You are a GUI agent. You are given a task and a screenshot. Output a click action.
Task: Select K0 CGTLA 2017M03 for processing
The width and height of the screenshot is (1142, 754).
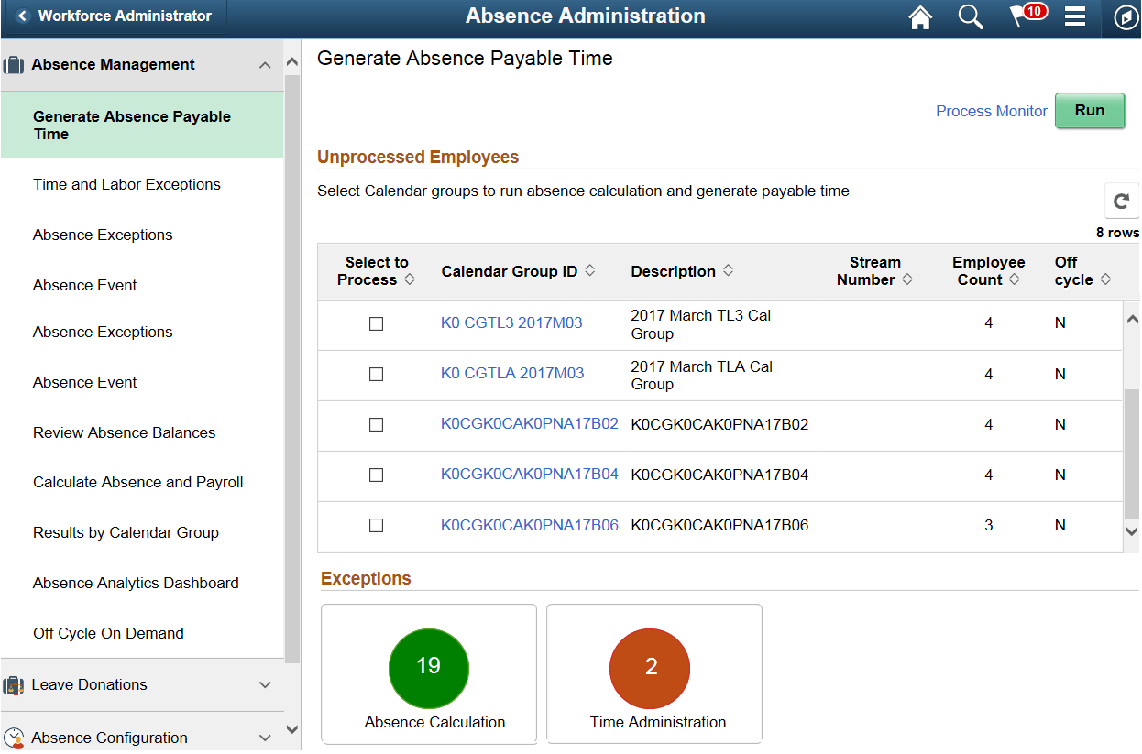[376, 374]
